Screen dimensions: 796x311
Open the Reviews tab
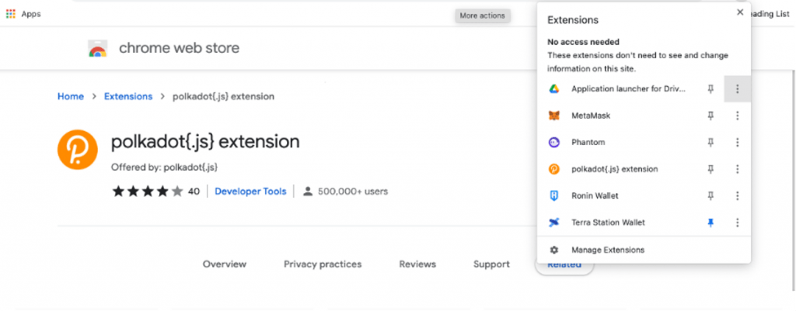coord(417,264)
